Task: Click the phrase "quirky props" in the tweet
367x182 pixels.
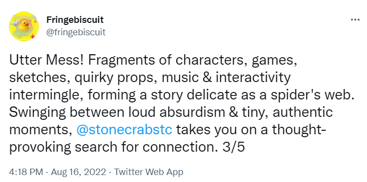Action: pyautogui.click(x=113, y=78)
